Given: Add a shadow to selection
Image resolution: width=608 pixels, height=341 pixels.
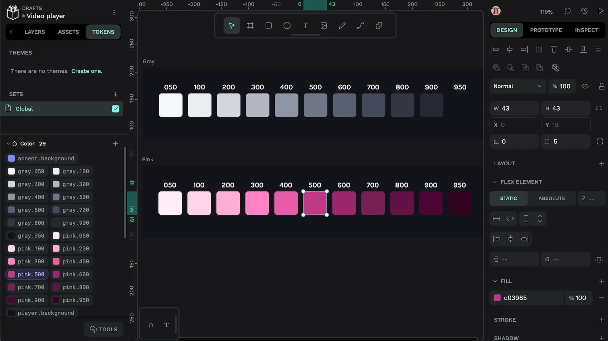Looking at the screenshot, I should click(602, 338).
